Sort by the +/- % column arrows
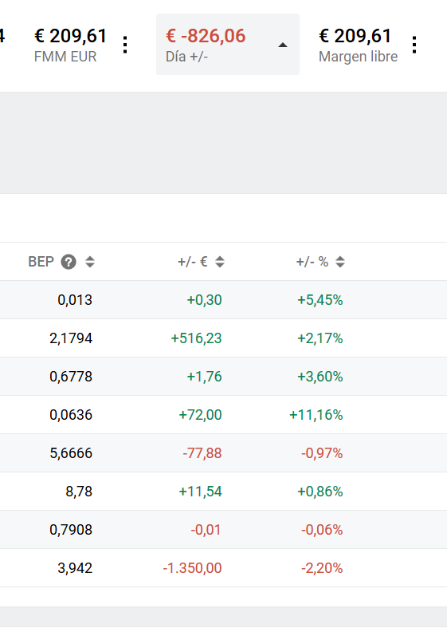Viewport: 447px width, 640px height. (x=340, y=262)
